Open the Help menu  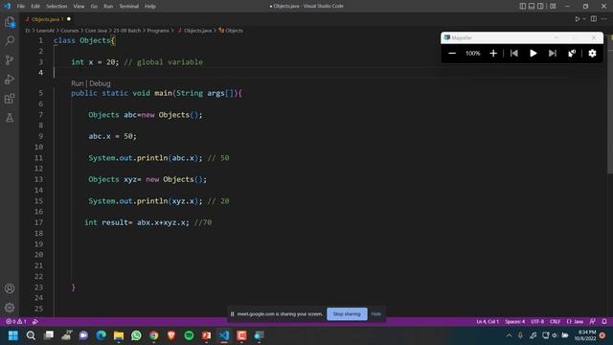[x=150, y=7]
